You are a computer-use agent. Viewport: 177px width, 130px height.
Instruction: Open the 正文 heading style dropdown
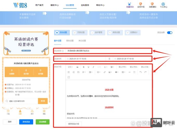[x=70, y=67]
